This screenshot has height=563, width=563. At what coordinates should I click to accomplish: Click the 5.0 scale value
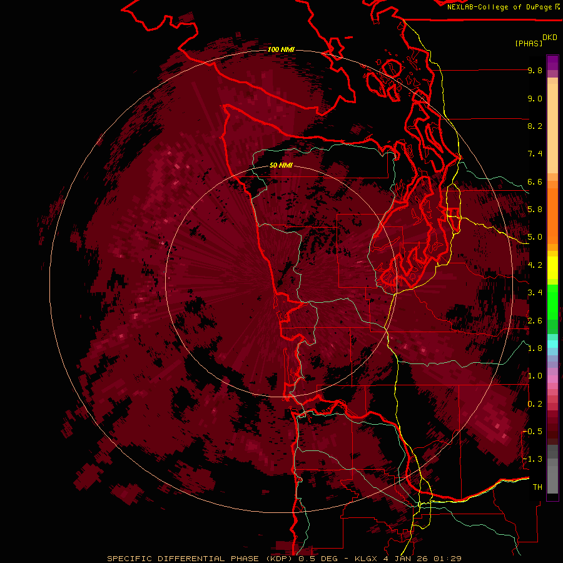pos(535,237)
